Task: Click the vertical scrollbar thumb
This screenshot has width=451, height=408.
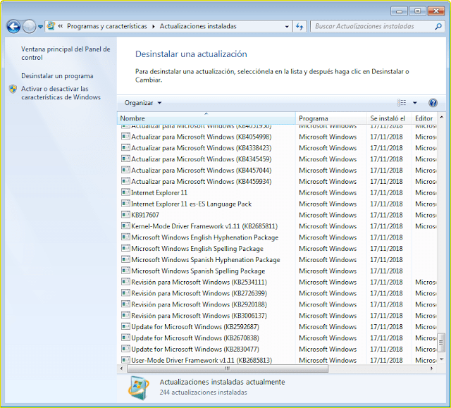Action: tap(441, 342)
